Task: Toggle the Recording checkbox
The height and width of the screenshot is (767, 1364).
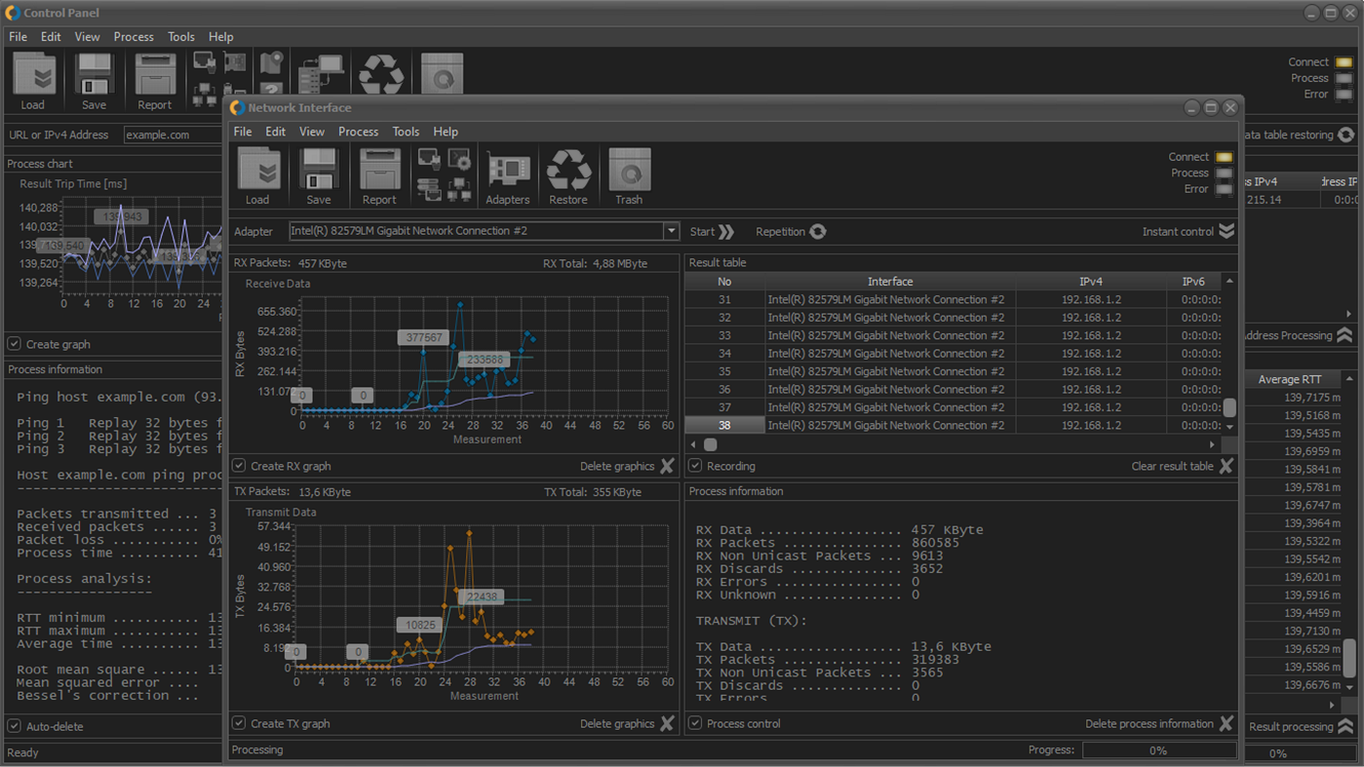Action: coord(695,466)
